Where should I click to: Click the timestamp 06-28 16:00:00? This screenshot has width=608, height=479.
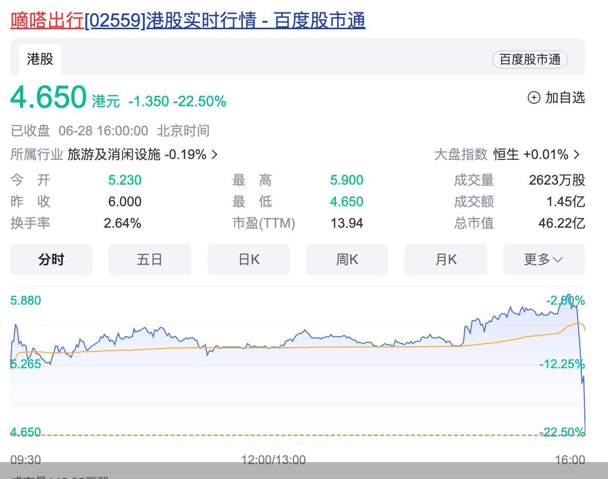(103, 131)
